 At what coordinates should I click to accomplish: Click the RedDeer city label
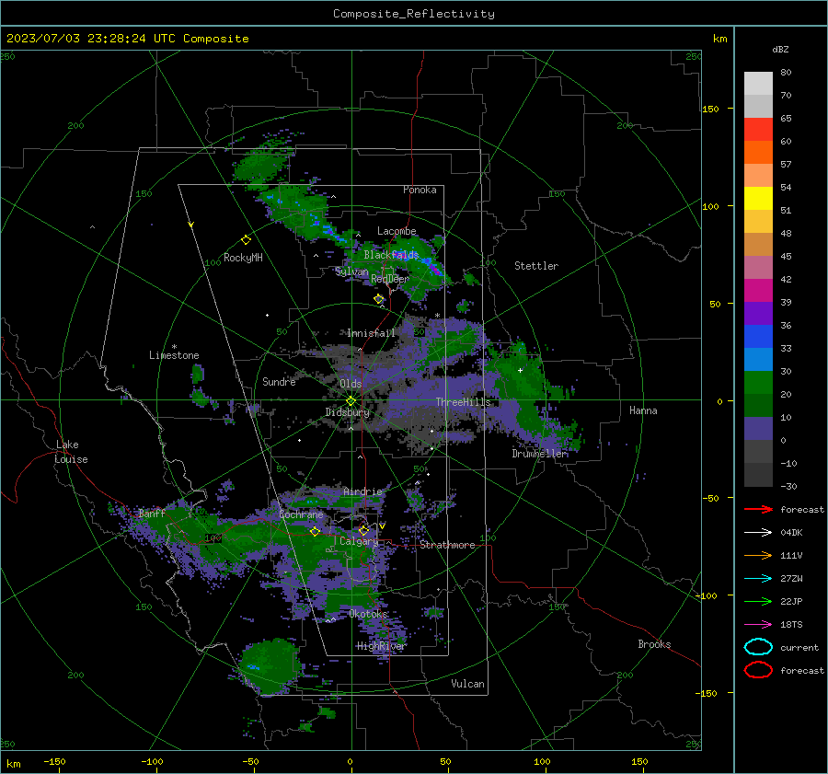pyautogui.click(x=390, y=279)
